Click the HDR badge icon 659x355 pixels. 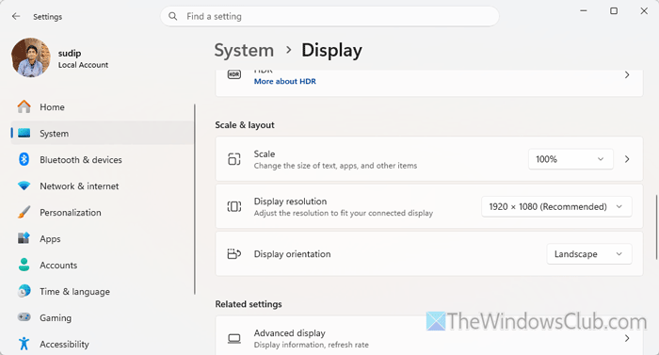pos(234,75)
